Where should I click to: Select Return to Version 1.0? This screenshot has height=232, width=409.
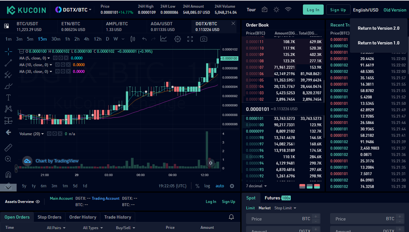point(379,43)
